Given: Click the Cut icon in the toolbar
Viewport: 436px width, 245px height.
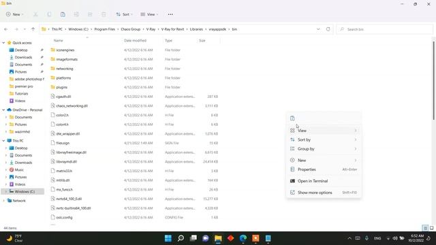Looking at the screenshot, I should [35, 14].
